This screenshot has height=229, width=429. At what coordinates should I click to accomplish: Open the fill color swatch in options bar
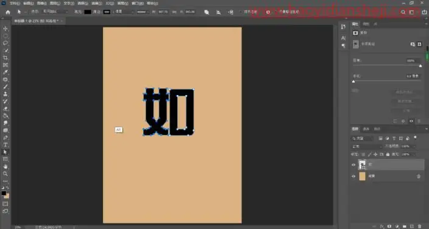[x=88, y=12]
